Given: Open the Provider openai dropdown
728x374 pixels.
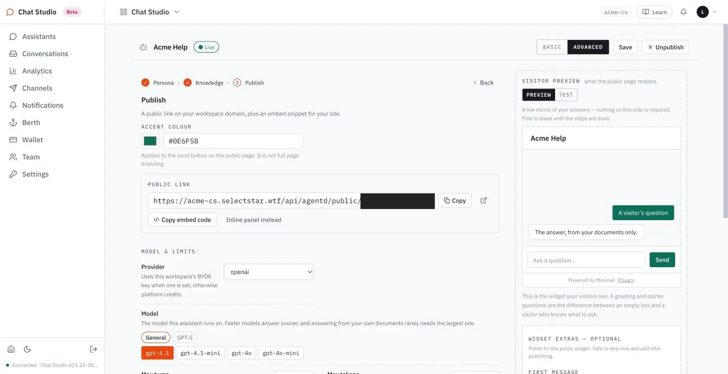Looking at the screenshot, I should pos(268,272).
